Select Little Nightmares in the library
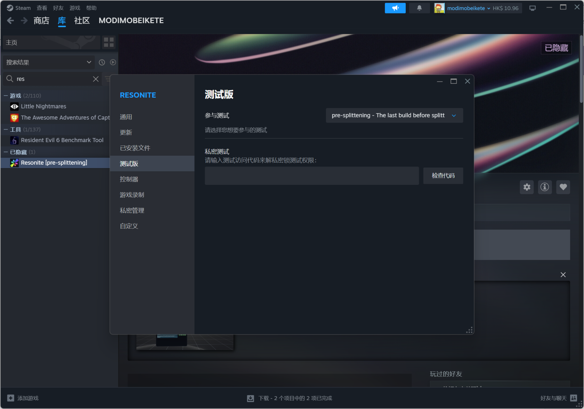The height and width of the screenshot is (409, 584). (x=43, y=106)
